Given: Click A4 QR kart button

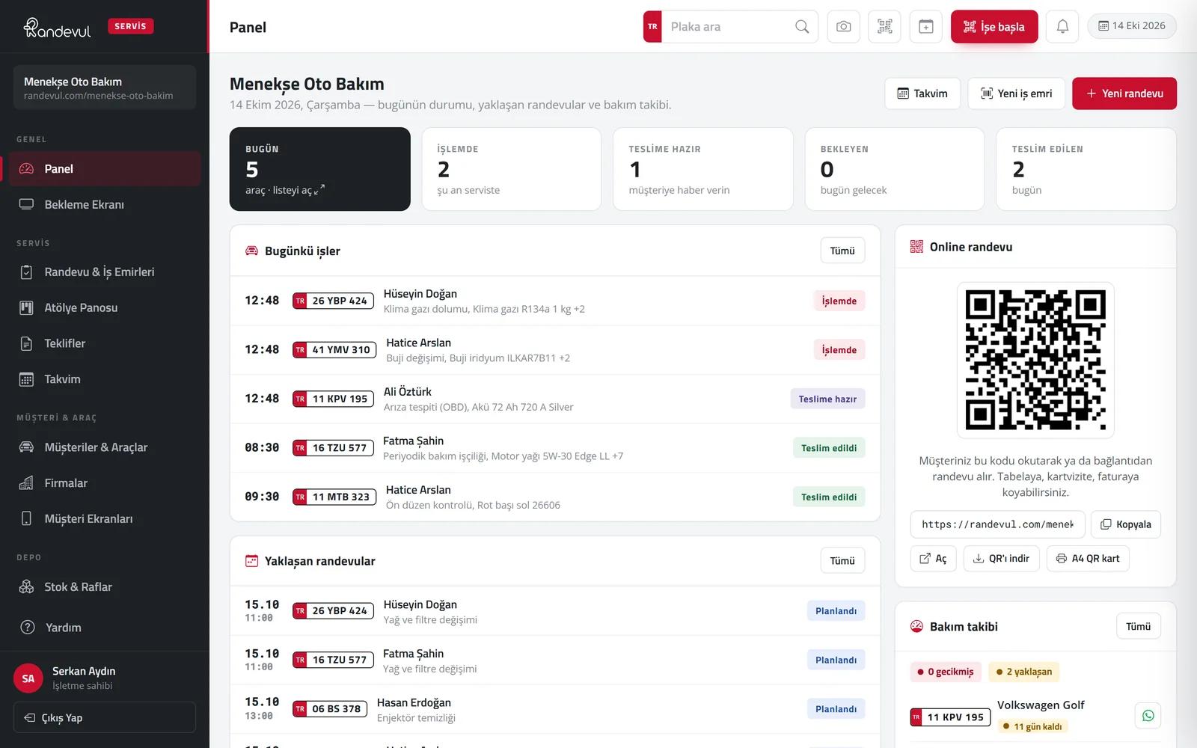Looking at the screenshot, I should click(x=1088, y=558).
